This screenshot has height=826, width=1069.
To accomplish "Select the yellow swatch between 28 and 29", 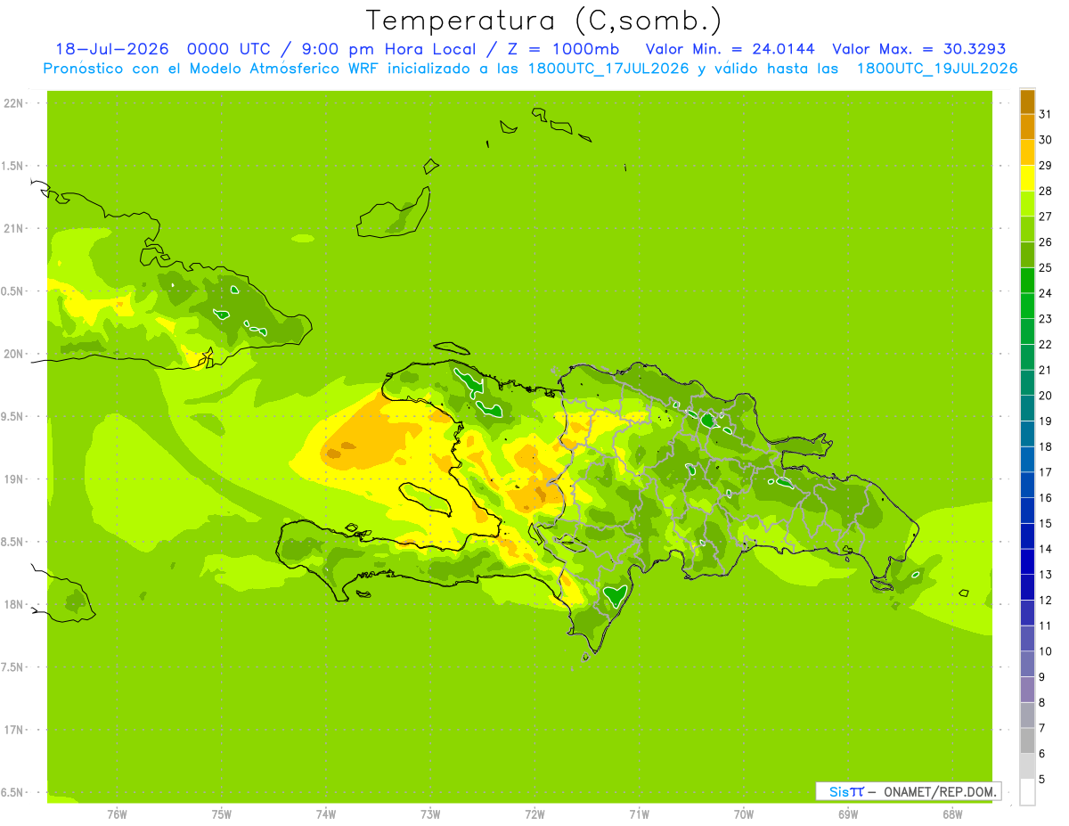I will click(1027, 178).
